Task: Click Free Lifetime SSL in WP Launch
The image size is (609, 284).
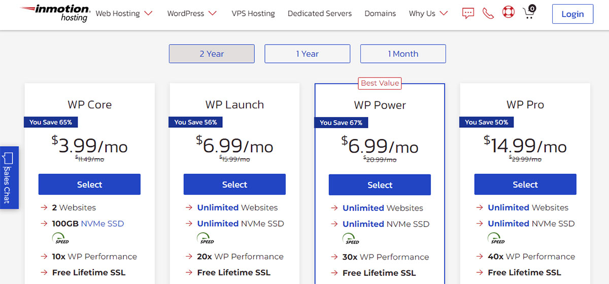Action: pyautogui.click(x=234, y=273)
